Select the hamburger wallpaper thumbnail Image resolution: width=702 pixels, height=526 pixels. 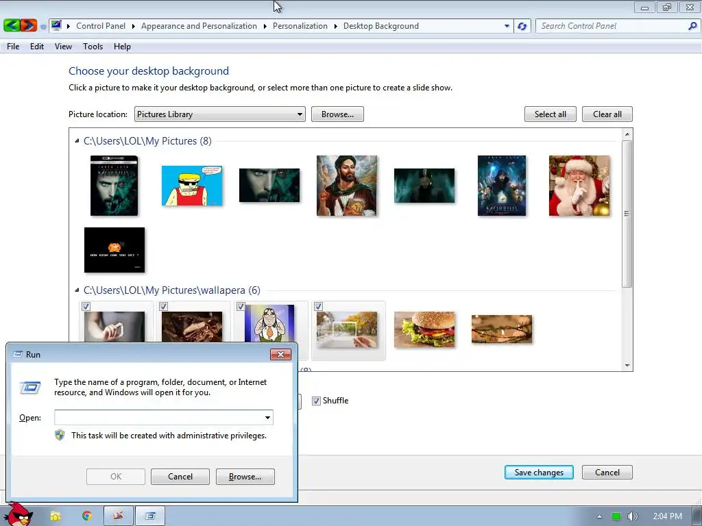(424, 329)
